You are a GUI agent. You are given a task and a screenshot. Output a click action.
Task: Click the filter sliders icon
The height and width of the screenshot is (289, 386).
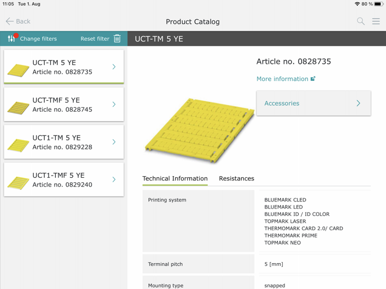(12, 39)
